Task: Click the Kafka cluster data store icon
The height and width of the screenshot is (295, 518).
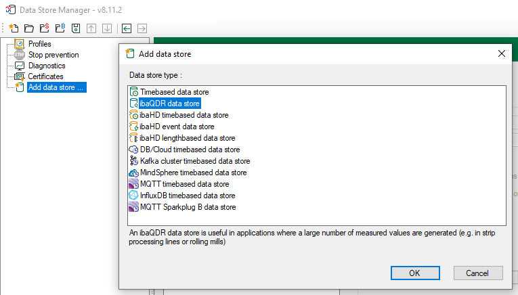Action: click(x=134, y=161)
